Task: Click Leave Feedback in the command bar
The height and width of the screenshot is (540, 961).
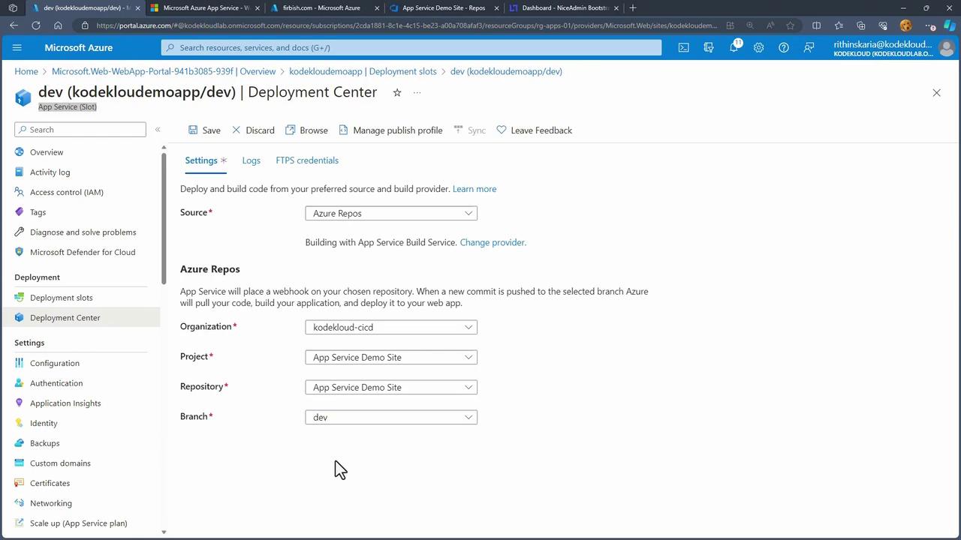Action: 535,130
